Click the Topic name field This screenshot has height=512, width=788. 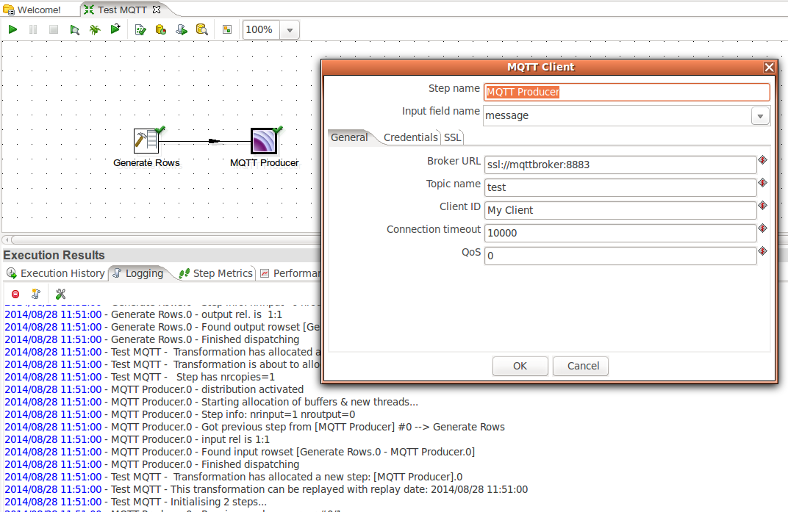tap(620, 187)
